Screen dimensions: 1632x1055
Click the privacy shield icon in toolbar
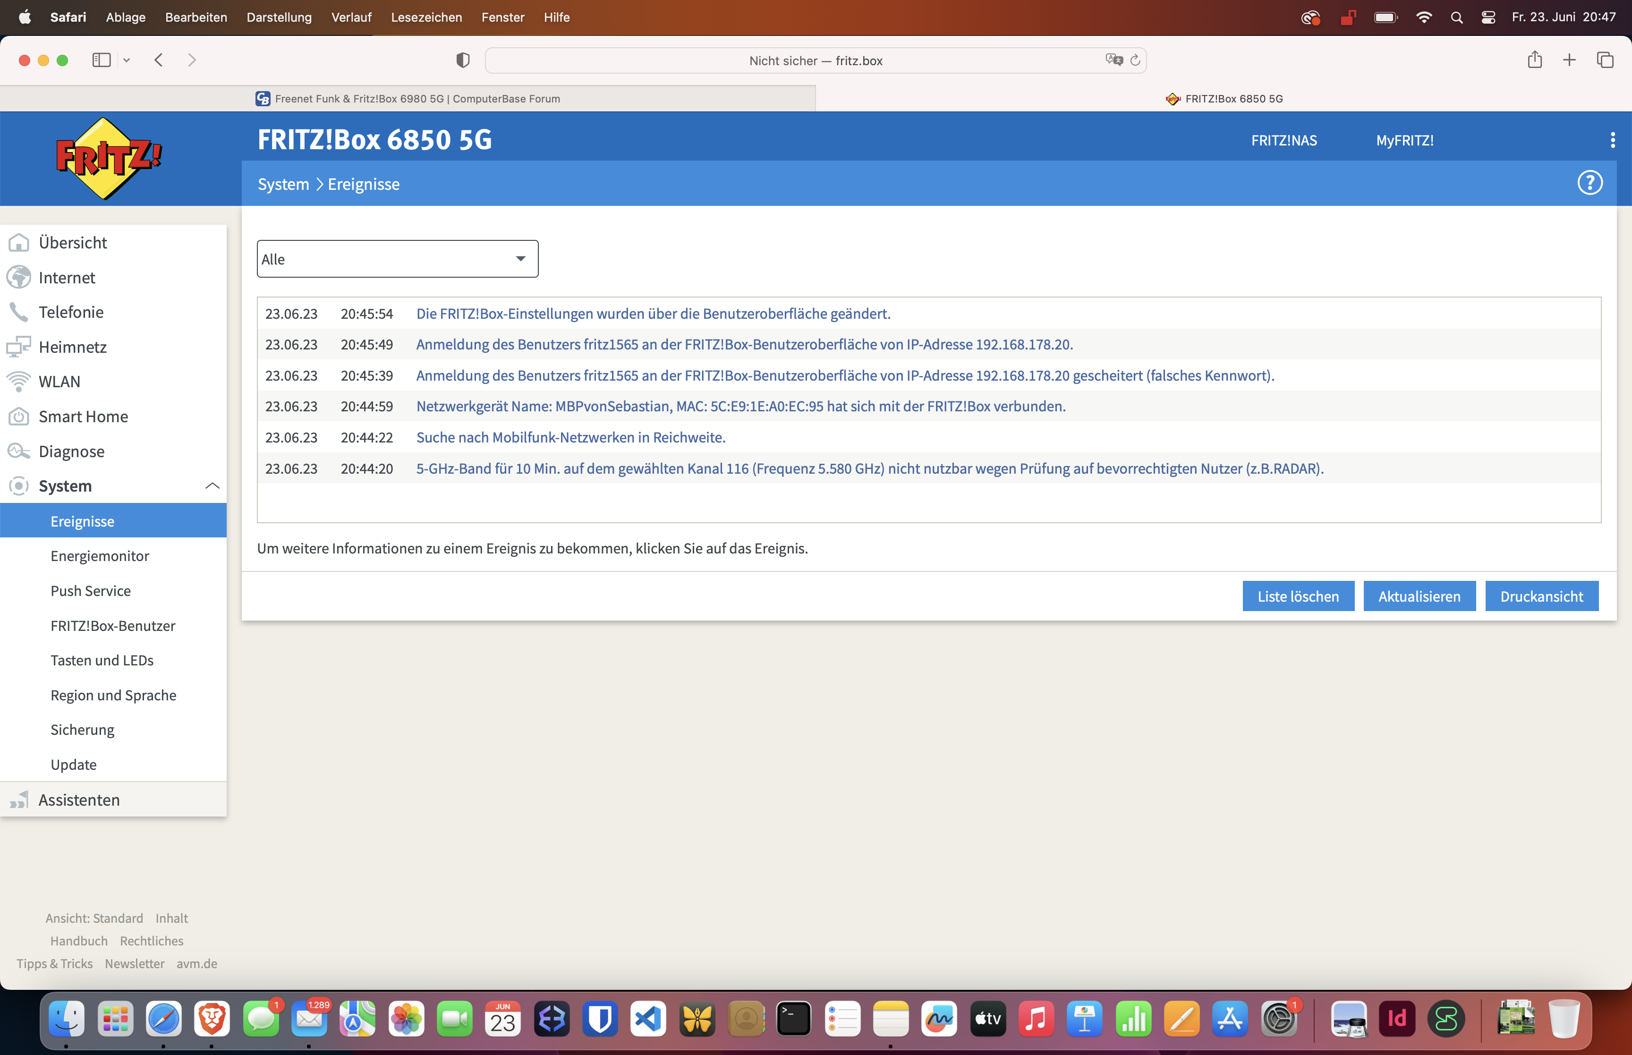click(463, 60)
